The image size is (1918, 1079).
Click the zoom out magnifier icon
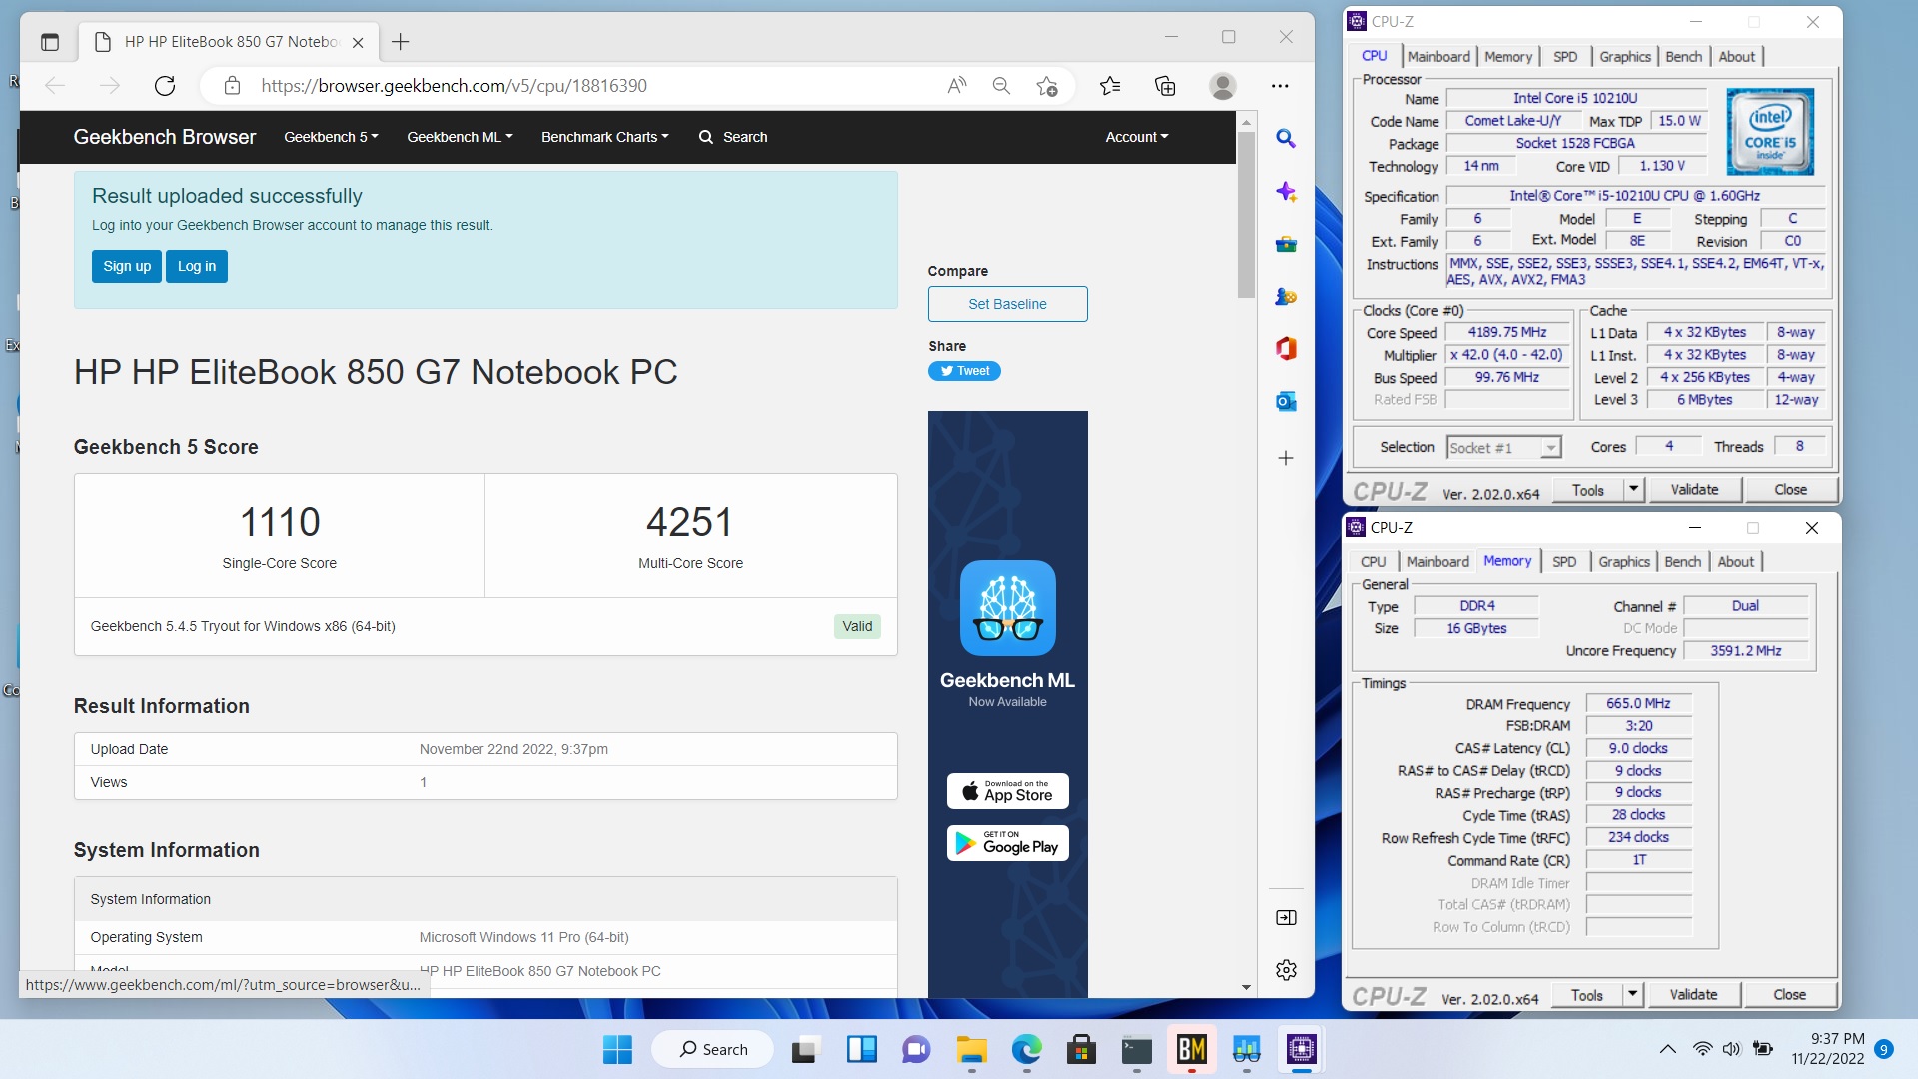1001,86
